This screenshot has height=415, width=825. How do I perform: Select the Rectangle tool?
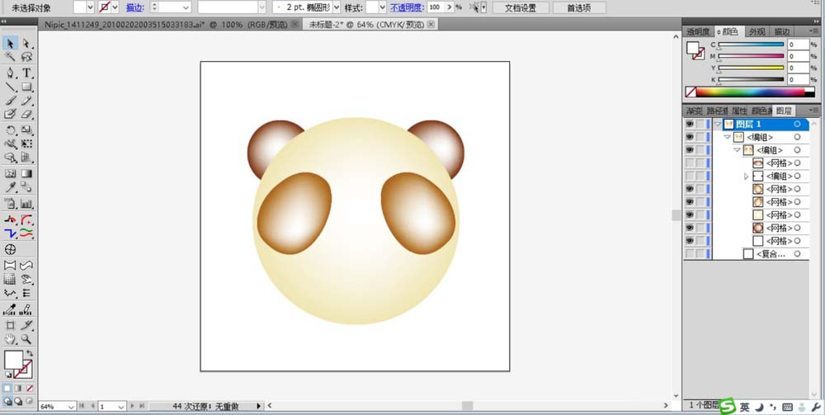(x=27, y=87)
